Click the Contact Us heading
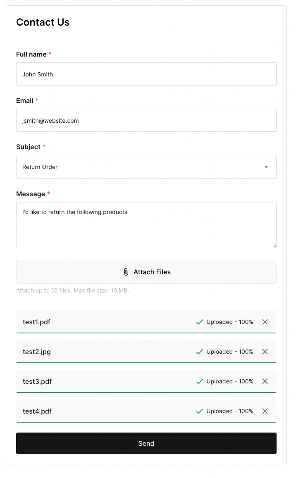 click(x=43, y=22)
